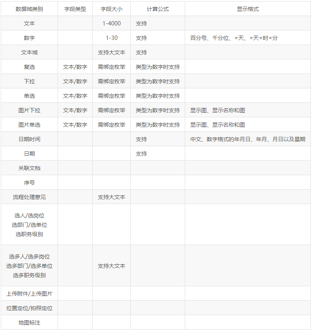
Task: Select the 日期 row label
Action: 29,154
